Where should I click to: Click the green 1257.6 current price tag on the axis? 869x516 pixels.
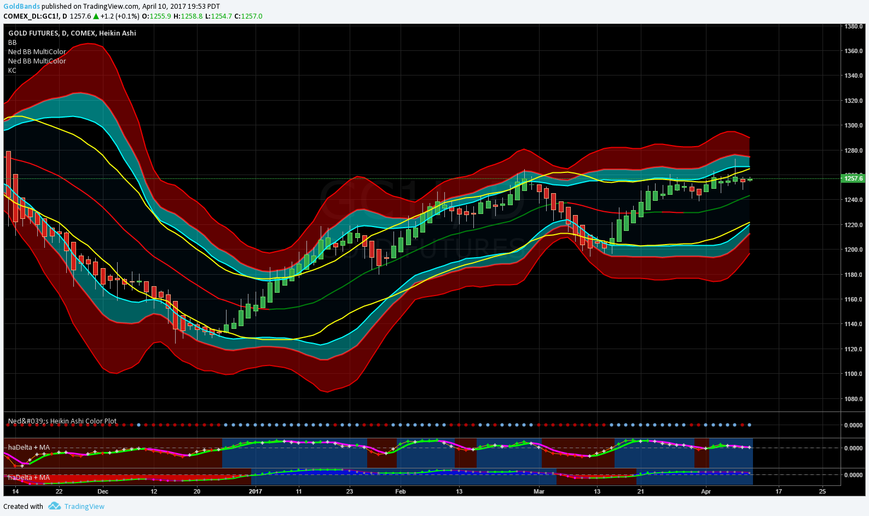(853, 178)
